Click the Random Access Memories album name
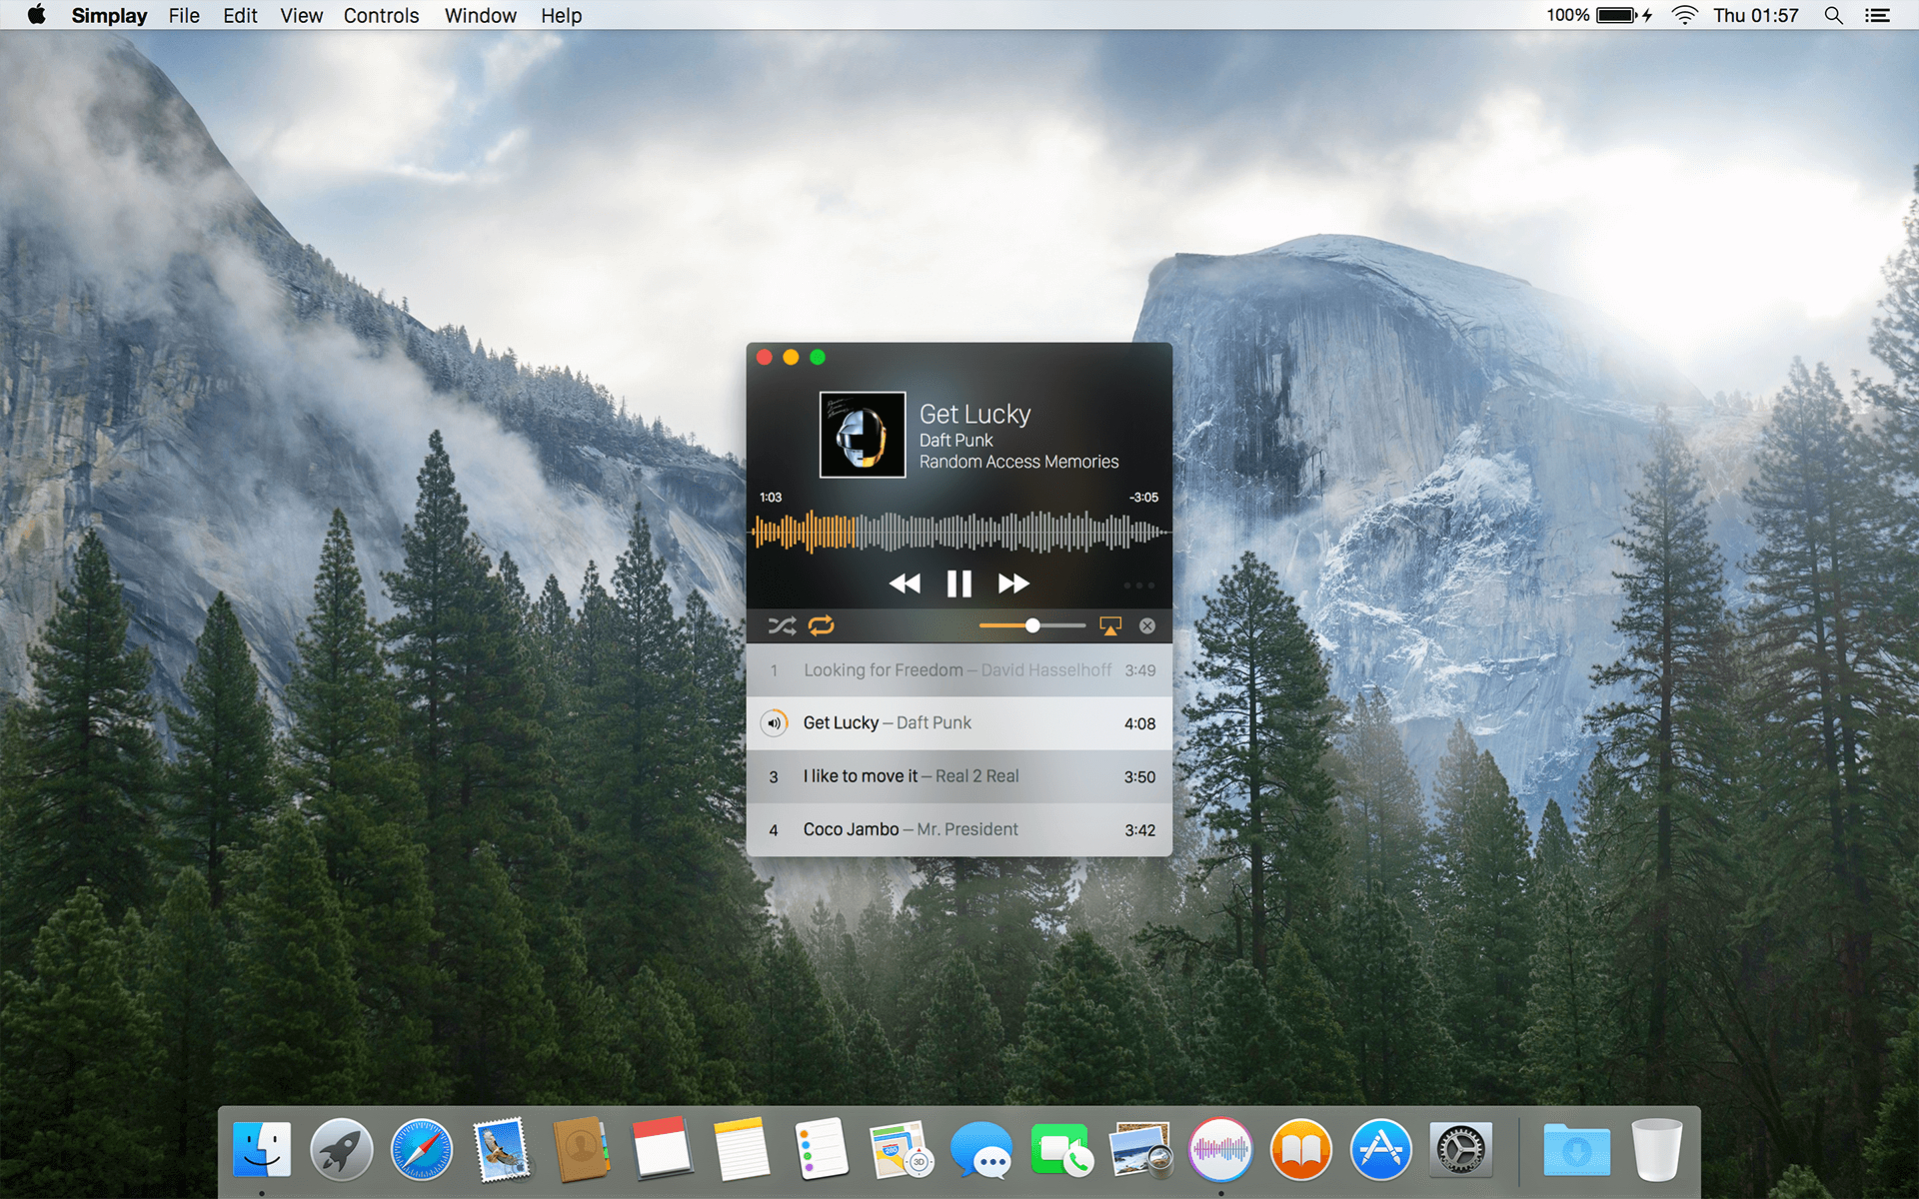This screenshot has height=1199, width=1919. pos(1018,462)
